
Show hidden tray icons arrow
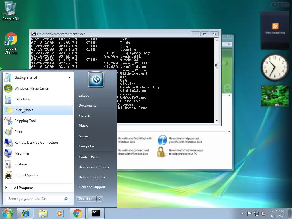tap(242, 214)
